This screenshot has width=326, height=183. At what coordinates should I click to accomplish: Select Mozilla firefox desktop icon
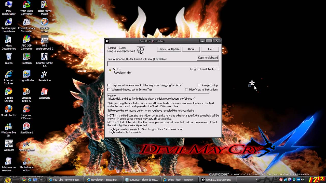9,111
